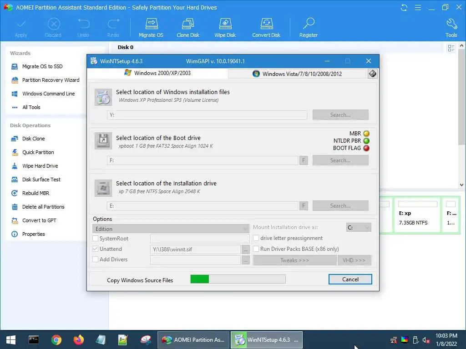Switch to Windows Vista/7/8/10/2008/2012 tab
This screenshot has height=349, width=466.
297,74
